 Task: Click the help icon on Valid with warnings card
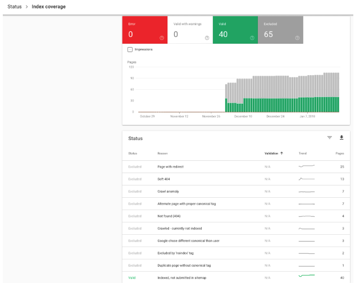click(x=207, y=38)
